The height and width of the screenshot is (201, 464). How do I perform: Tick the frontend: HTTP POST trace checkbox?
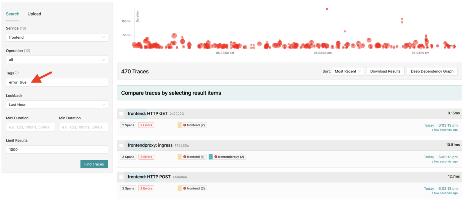[x=121, y=177]
